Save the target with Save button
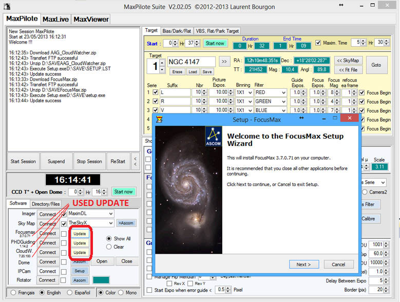The height and width of the screenshot is (302, 400). 207,72
